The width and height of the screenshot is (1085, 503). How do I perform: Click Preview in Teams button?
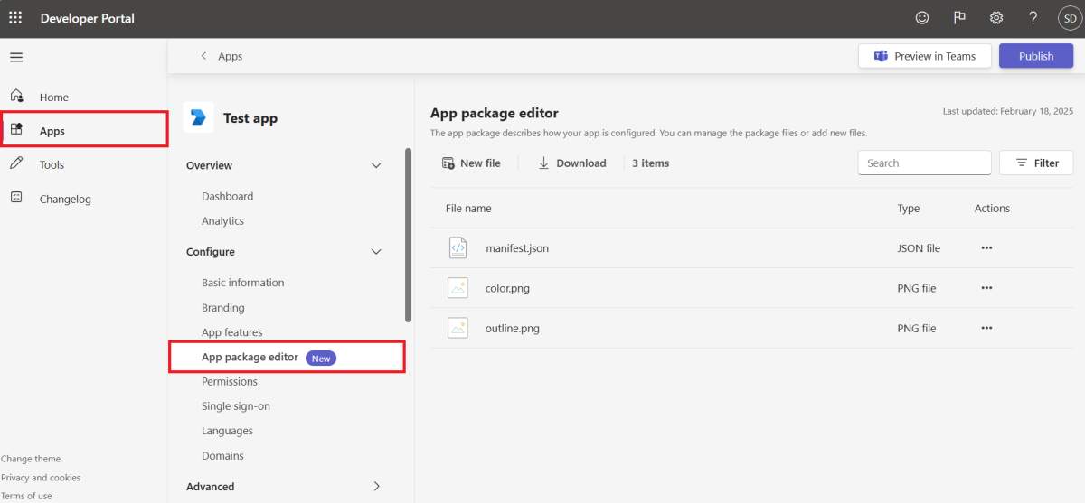[x=924, y=56]
